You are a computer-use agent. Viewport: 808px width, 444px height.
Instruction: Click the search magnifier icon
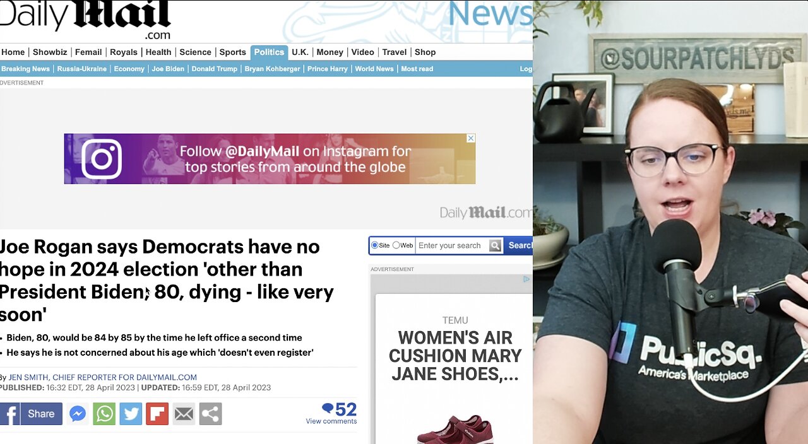point(496,245)
